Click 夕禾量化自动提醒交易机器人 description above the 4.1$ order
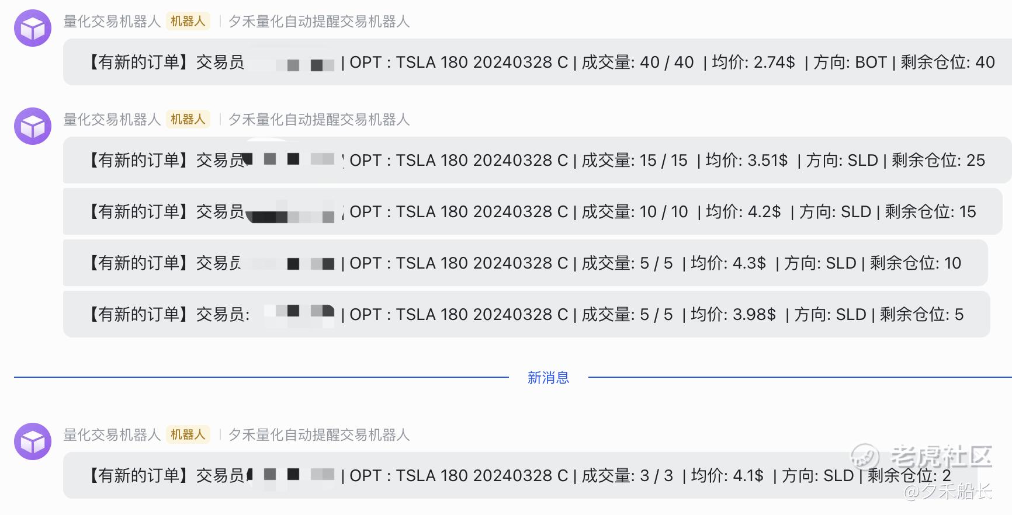1012x515 pixels. point(319,435)
